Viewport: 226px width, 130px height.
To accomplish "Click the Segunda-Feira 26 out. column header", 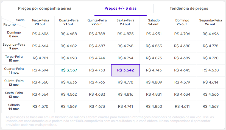I will point(210,22).
